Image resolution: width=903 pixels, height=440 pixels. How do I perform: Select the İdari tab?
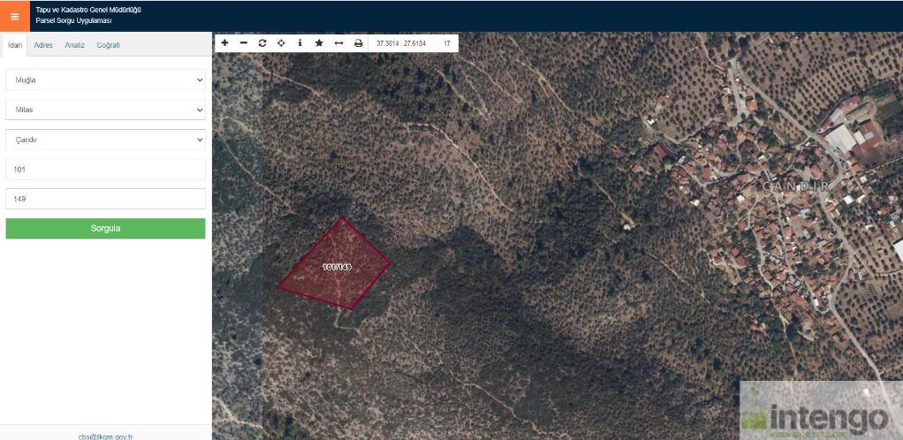(x=14, y=45)
